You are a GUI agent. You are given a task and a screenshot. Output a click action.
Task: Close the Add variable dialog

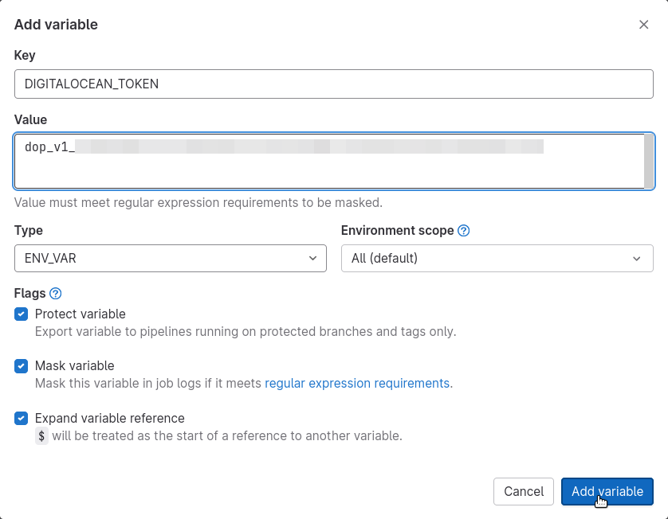pos(643,25)
